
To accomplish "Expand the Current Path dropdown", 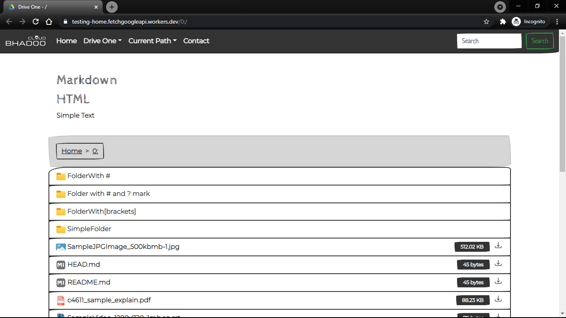I will coord(152,41).
